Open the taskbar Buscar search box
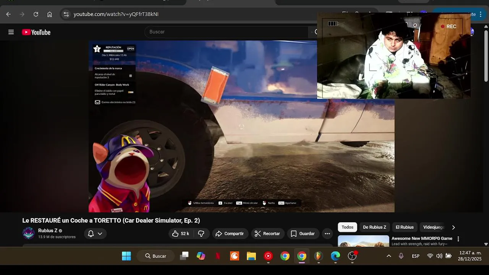This screenshot has height=275, width=489. 156,256
